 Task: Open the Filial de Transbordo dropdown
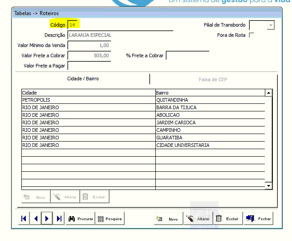coord(270,25)
